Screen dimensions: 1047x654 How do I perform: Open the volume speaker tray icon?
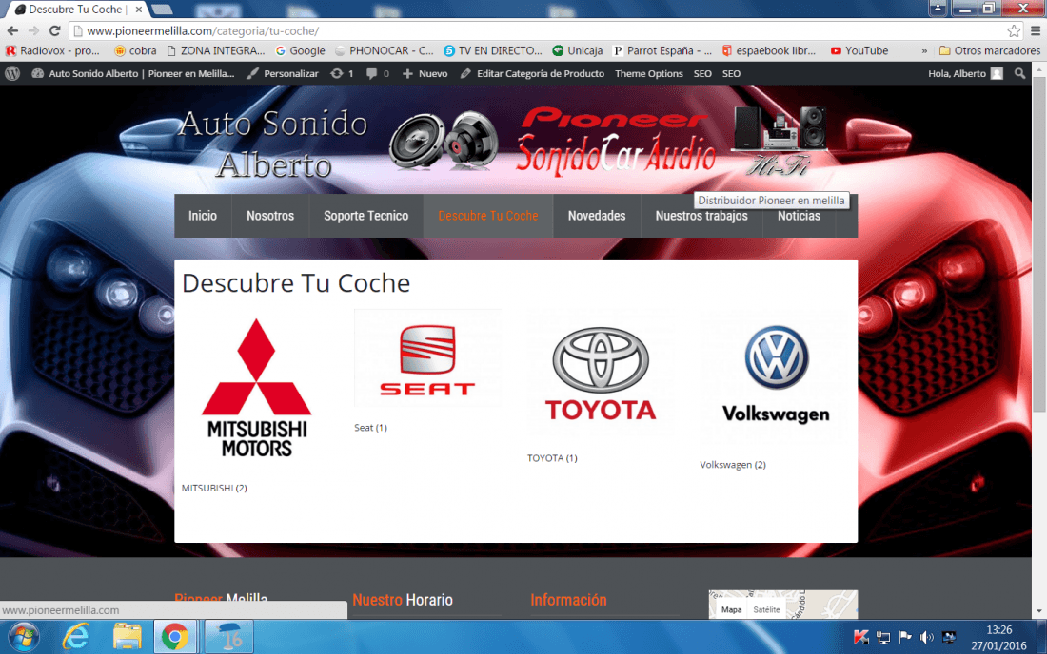pyautogui.click(x=927, y=637)
